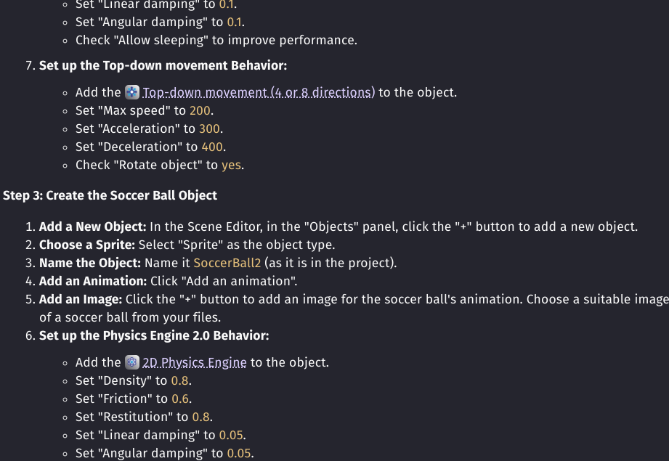Click the Angular damping value 0.05
669x461 pixels.
[239, 453]
